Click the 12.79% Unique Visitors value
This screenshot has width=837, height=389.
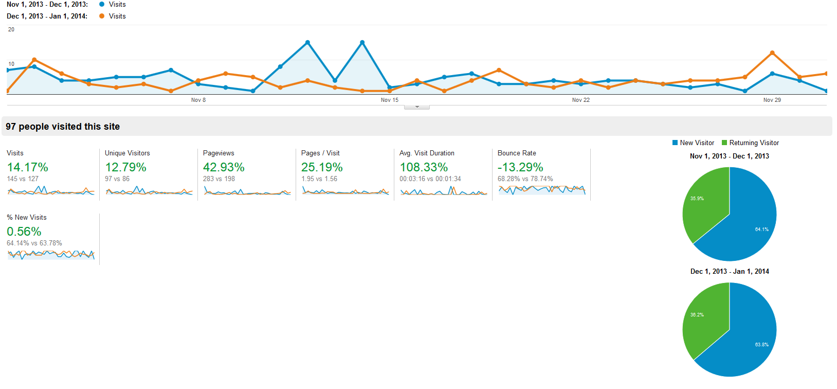coord(126,167)
